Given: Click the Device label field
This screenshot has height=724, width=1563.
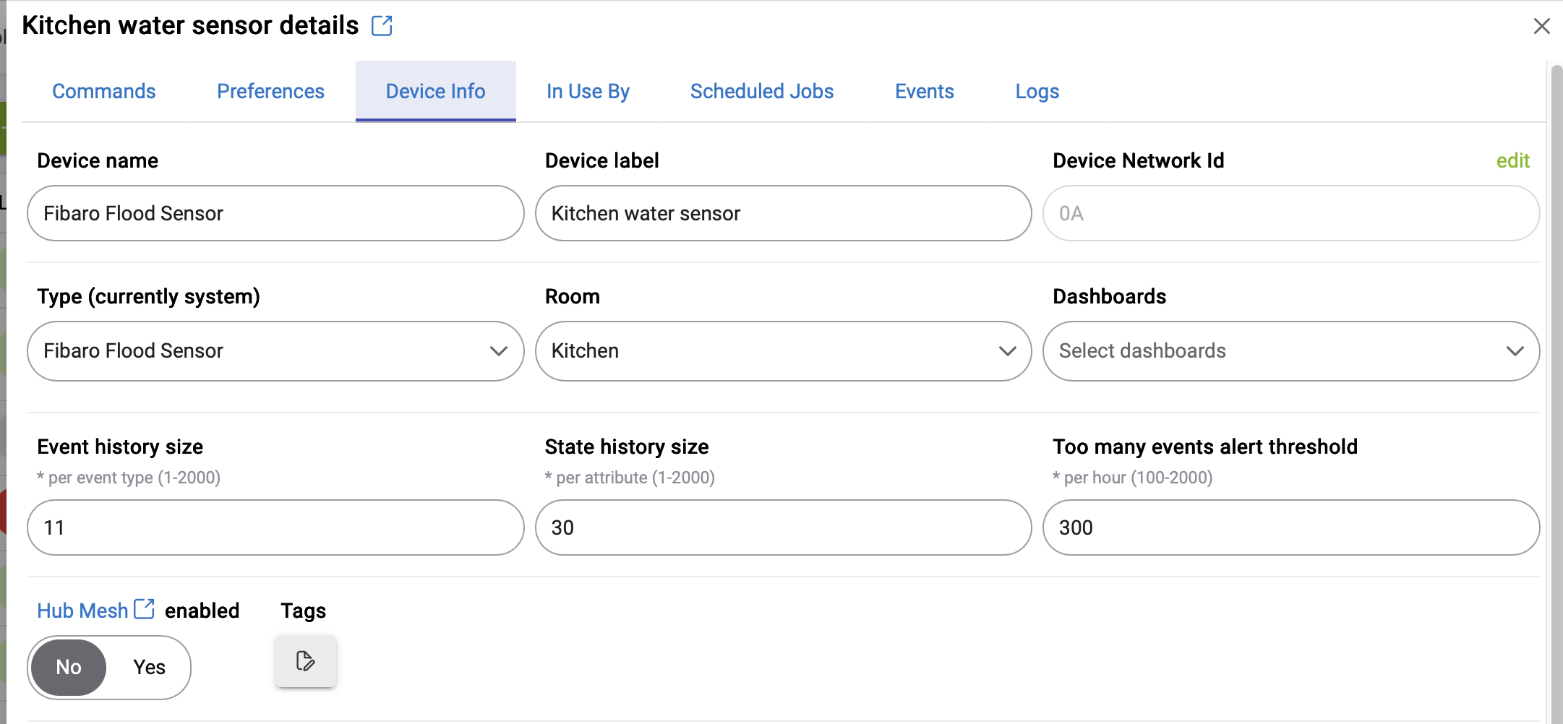Looking at the screenshot, I should pos(783,213).
